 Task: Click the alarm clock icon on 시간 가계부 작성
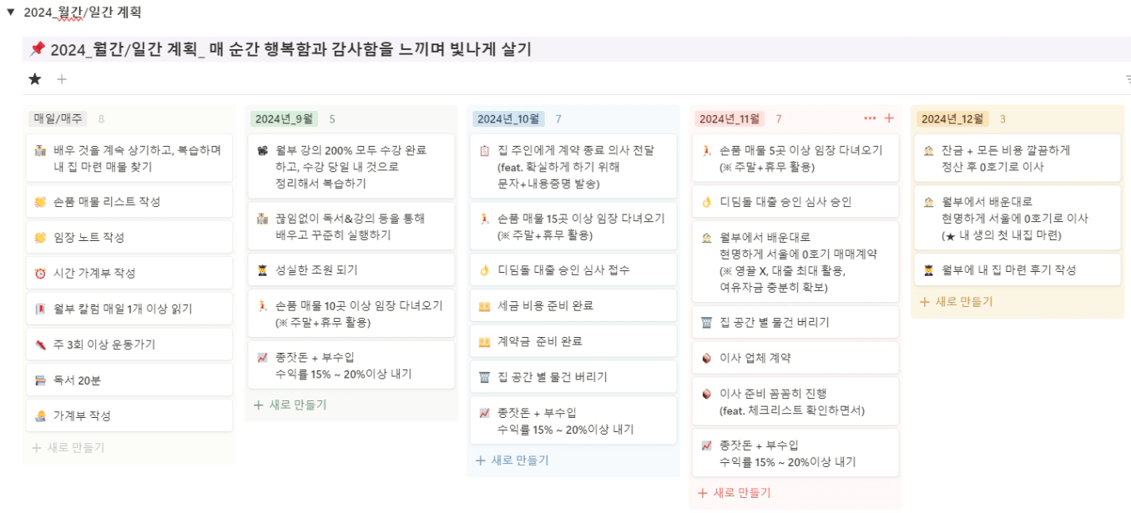[40, 274]
